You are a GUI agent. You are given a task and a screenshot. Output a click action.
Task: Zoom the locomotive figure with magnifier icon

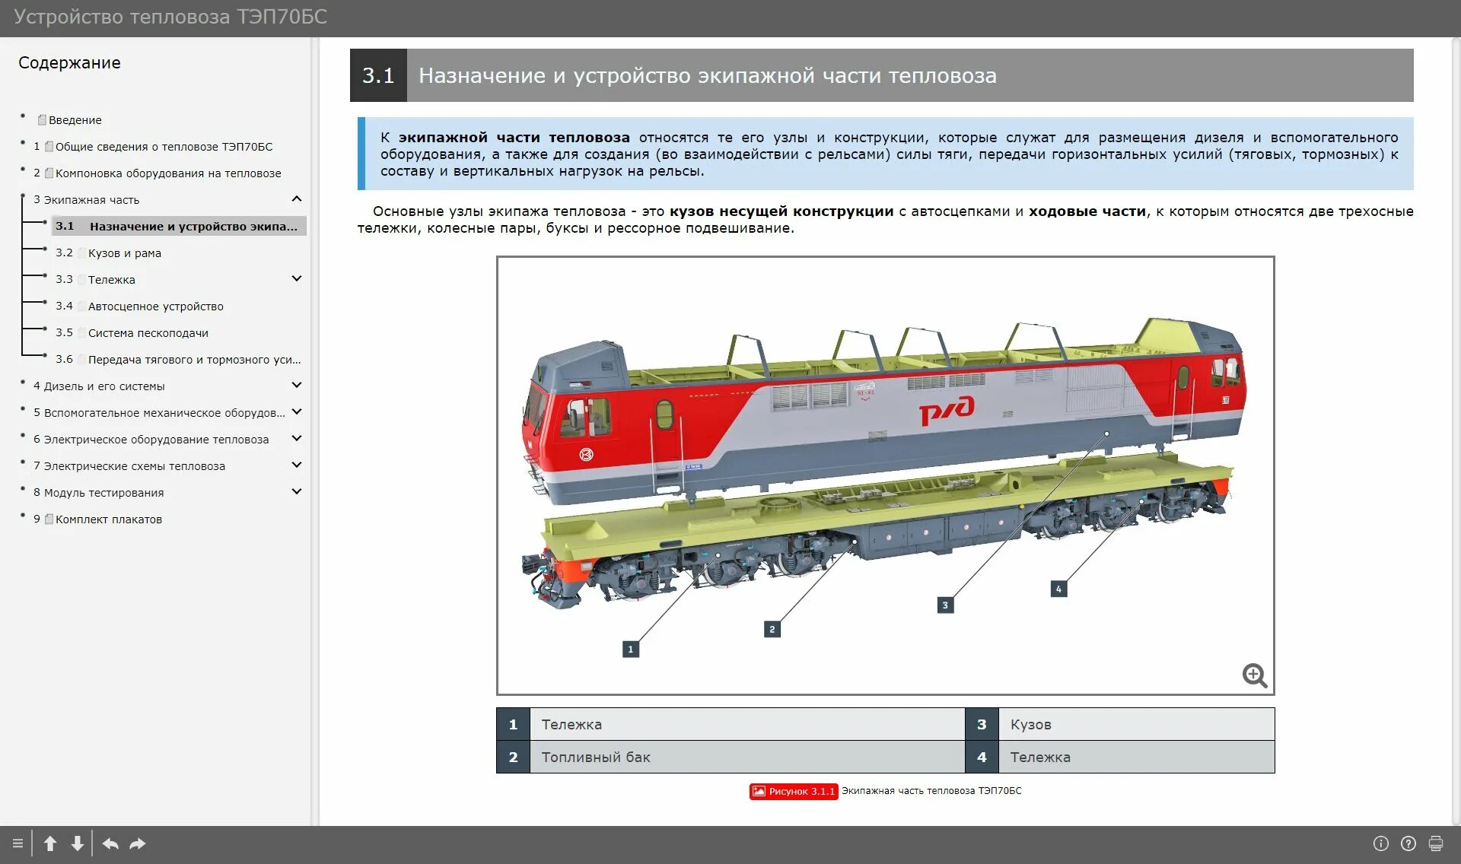(x=1254, y=675)
